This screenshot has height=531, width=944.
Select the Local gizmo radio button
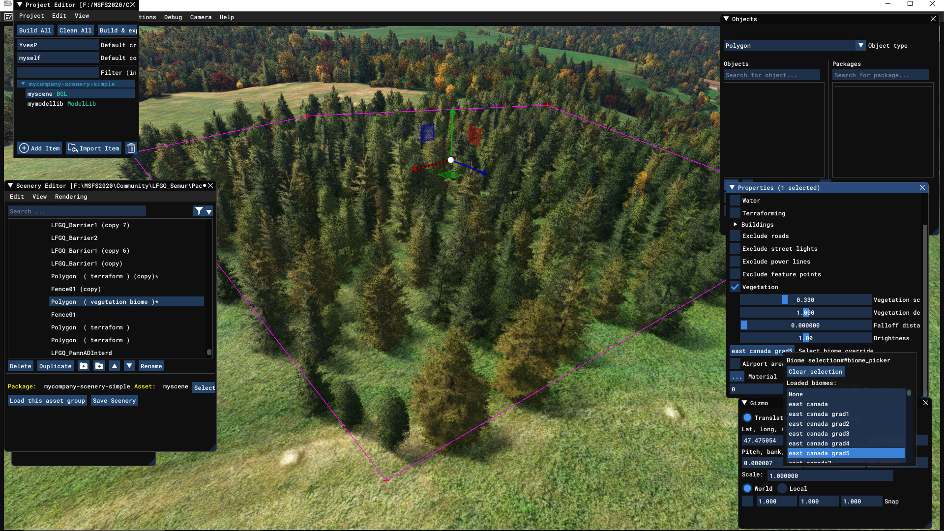tap(782, 488)
